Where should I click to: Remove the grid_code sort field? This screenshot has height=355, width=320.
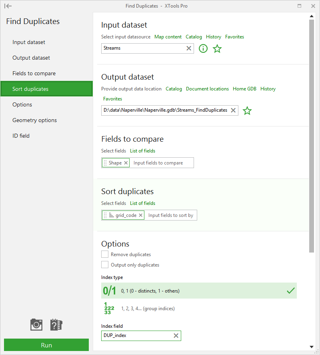[140, 215]
